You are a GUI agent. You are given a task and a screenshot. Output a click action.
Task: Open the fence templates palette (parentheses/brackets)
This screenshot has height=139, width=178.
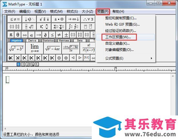tap(15, 27)
